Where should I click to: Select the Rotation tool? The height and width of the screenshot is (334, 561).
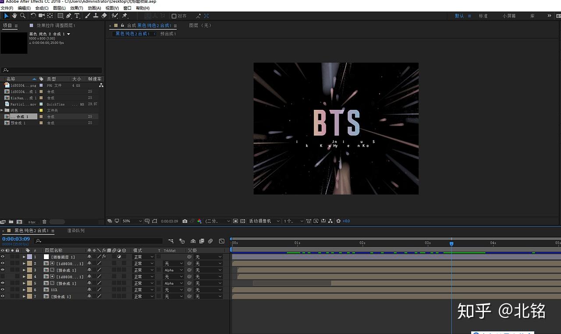[33, 16]
